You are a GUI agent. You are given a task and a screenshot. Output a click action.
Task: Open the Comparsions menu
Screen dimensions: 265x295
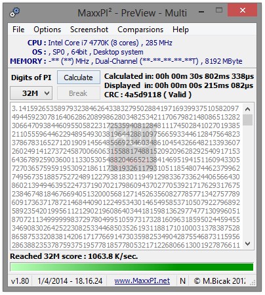tap(140, 30)
